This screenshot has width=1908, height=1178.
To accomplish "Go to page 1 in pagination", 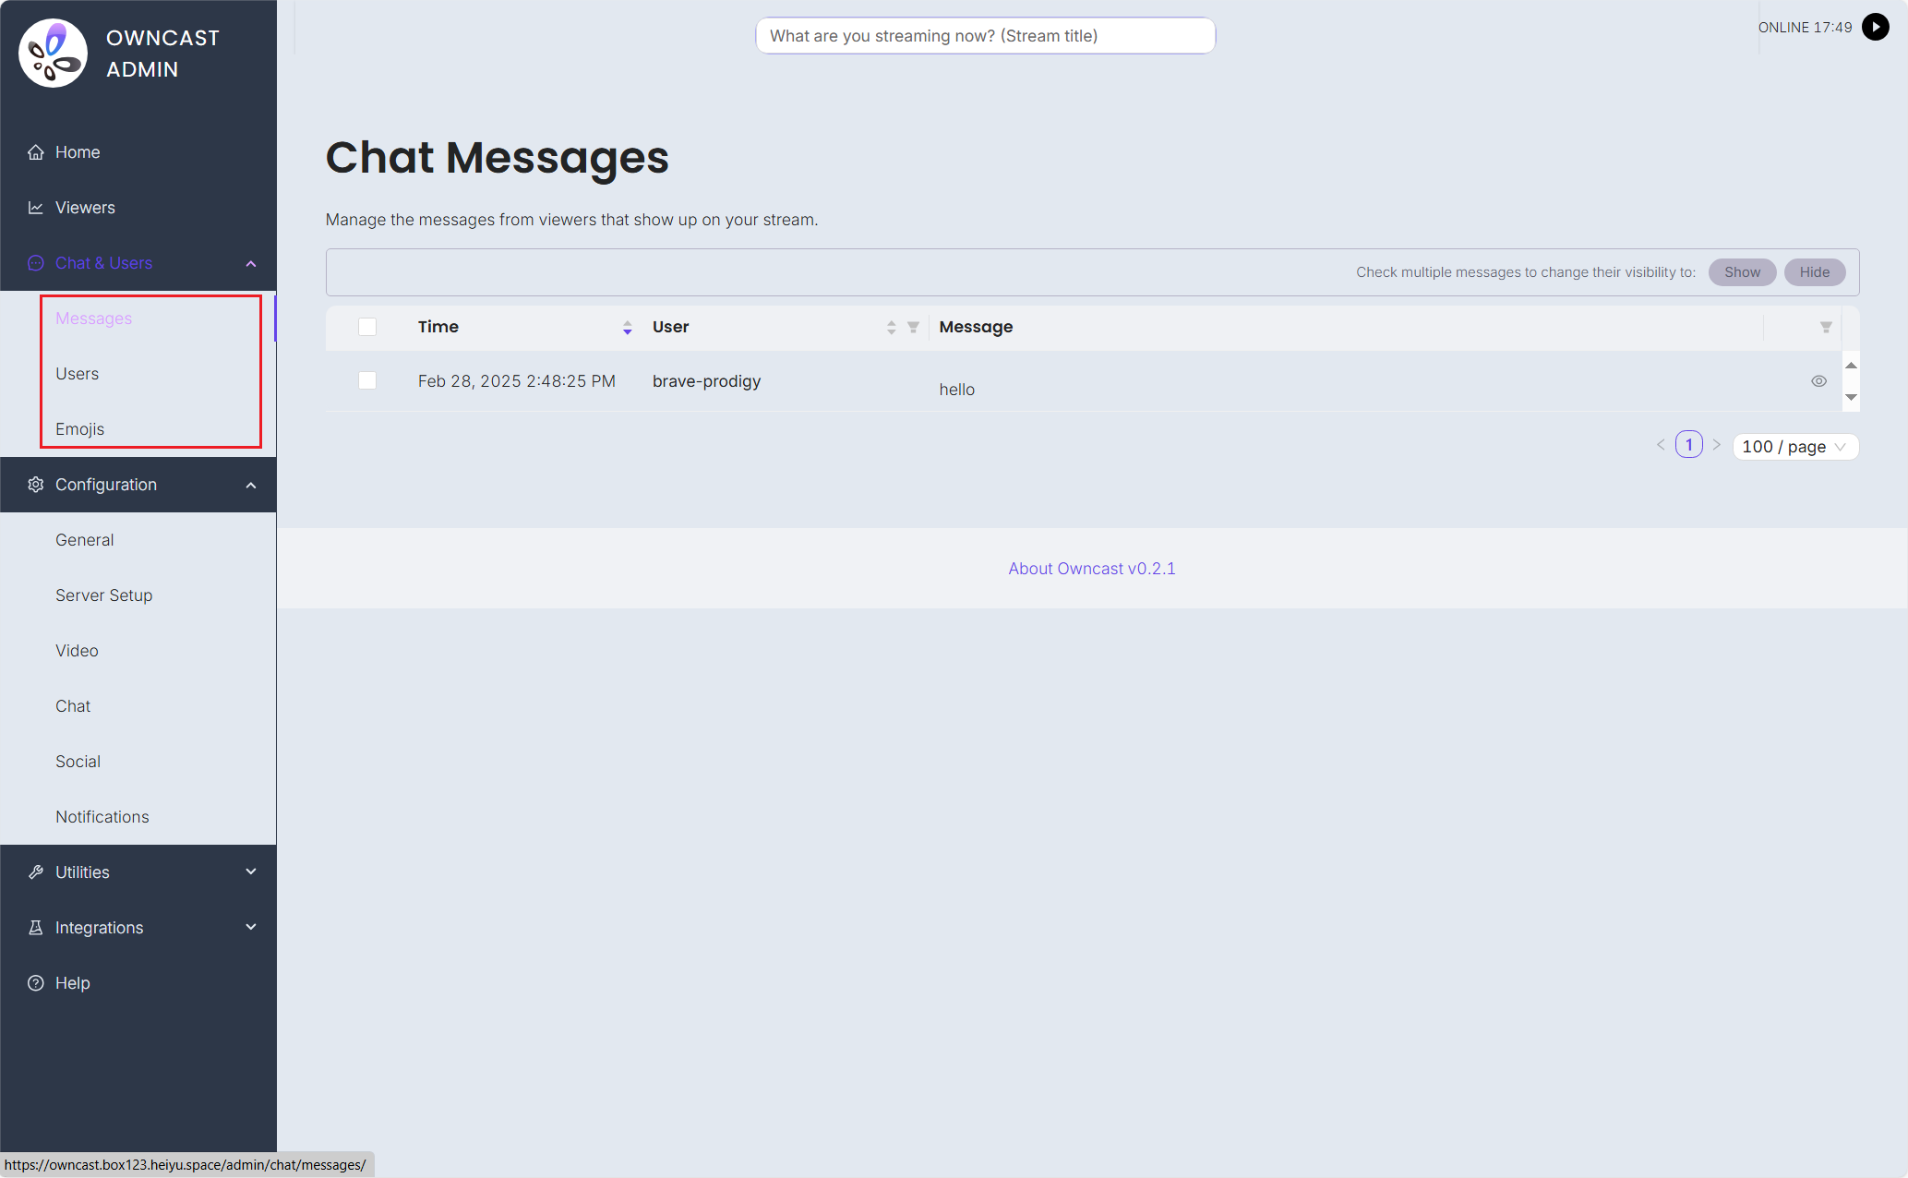I will 1688,445.
